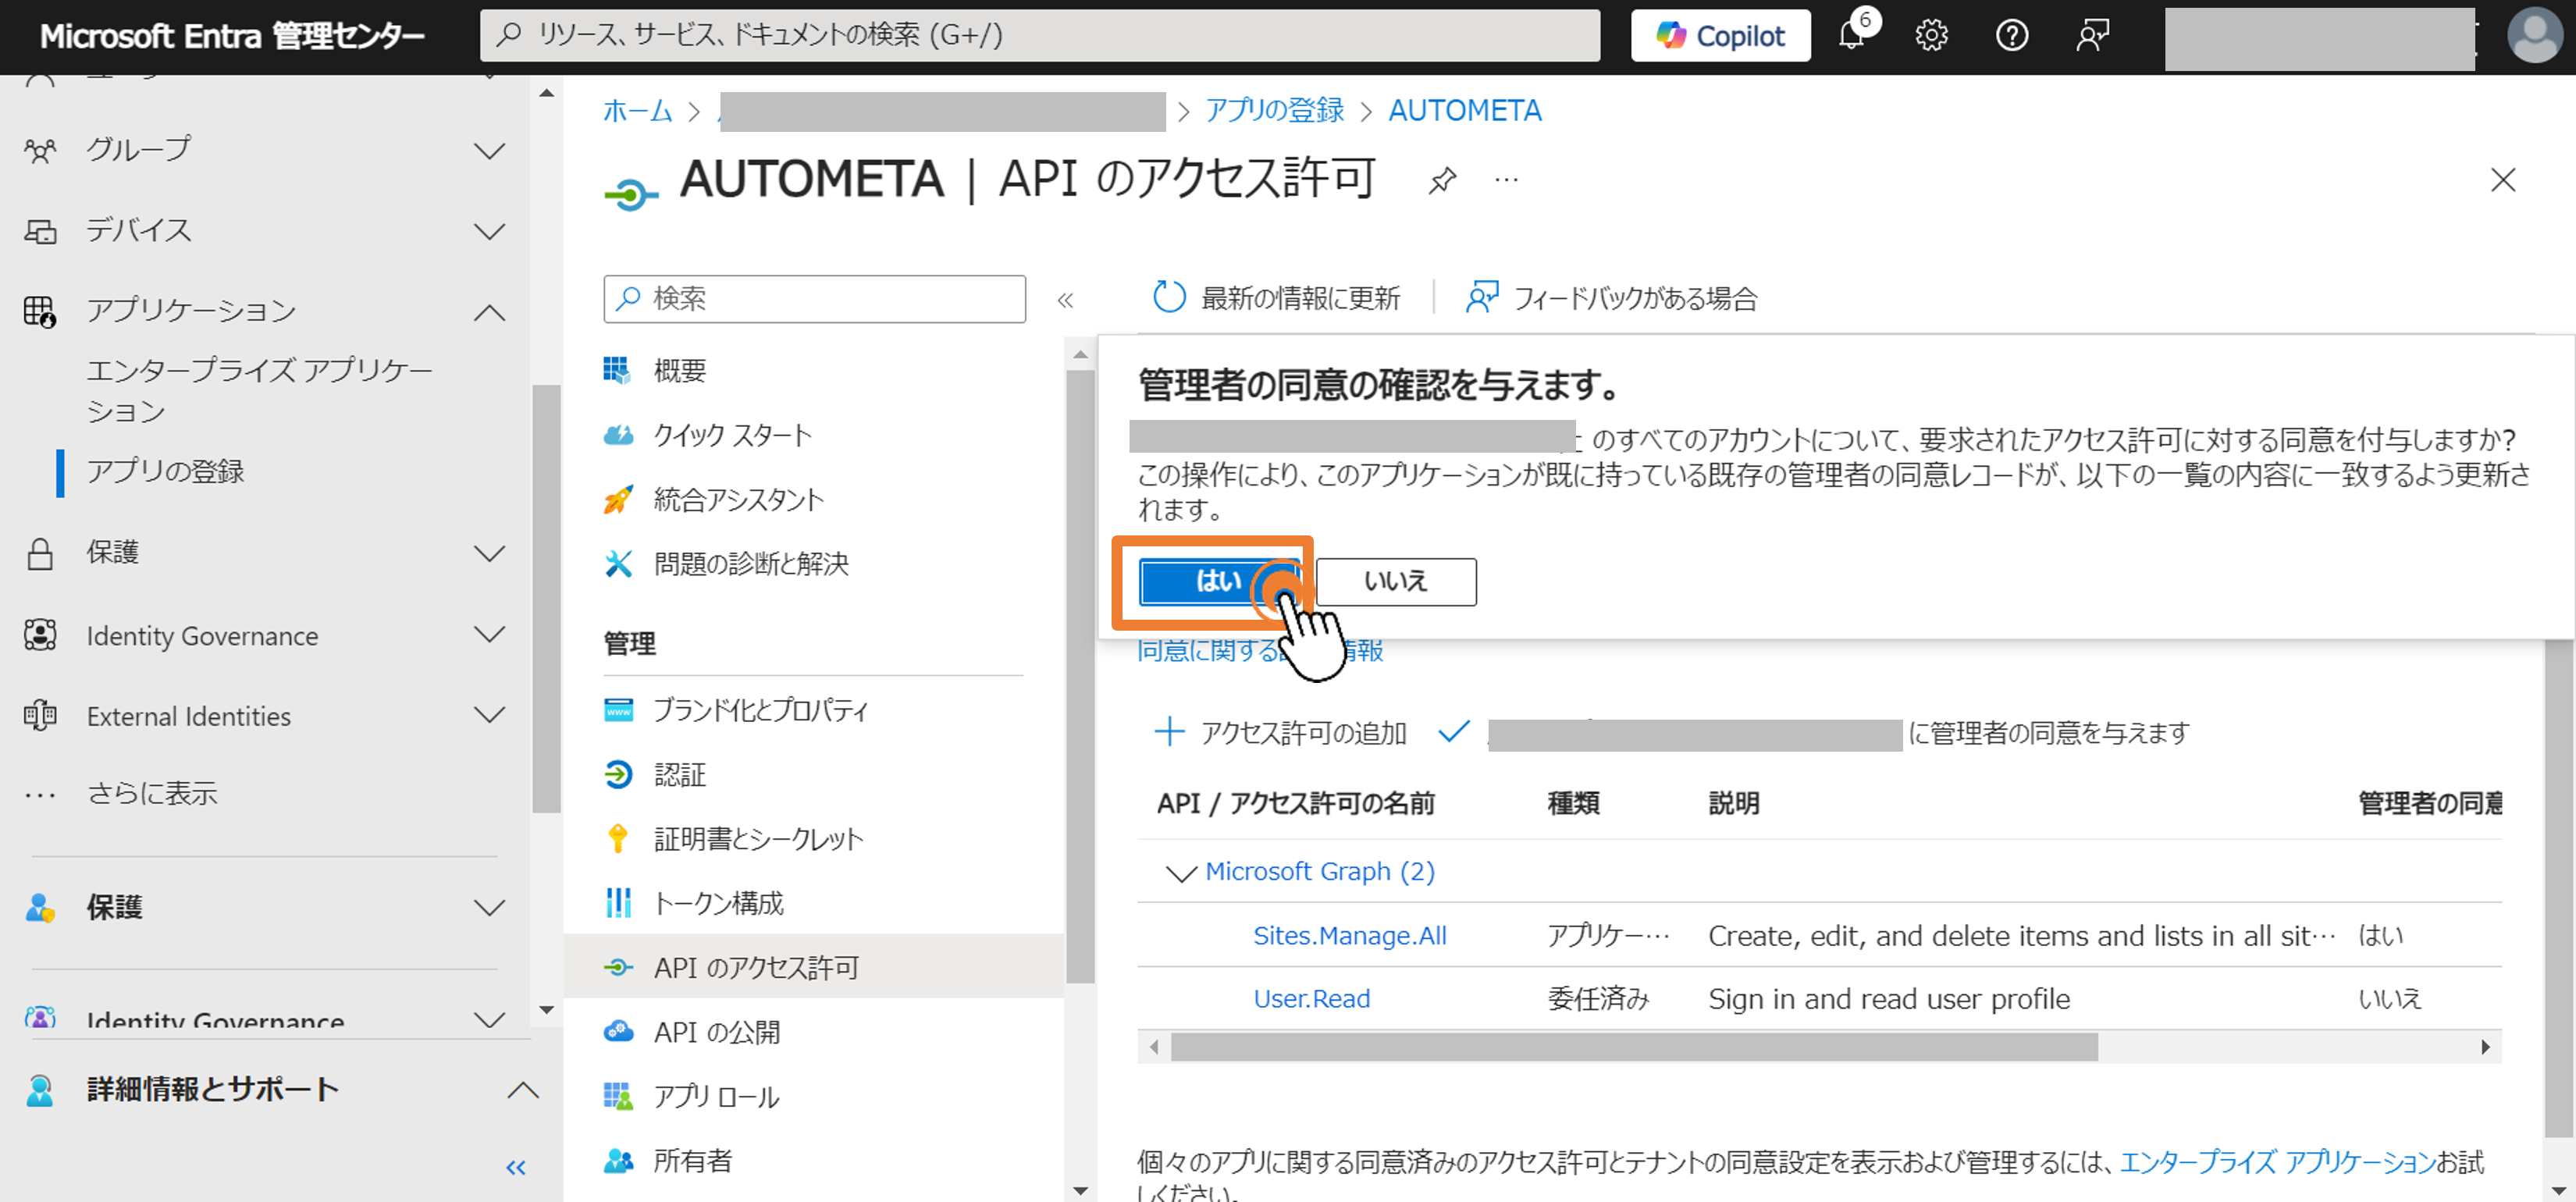The width and height of the screenshot is (2576, 1202).
Task: Click the permissions table horizontal scrollbar
Action: point(1634,1047)
